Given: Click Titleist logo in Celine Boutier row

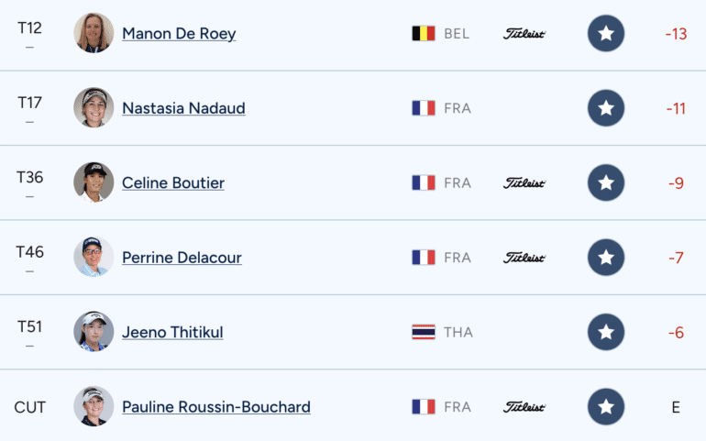Looking at the screenshot, I should (x=524, y=183).
